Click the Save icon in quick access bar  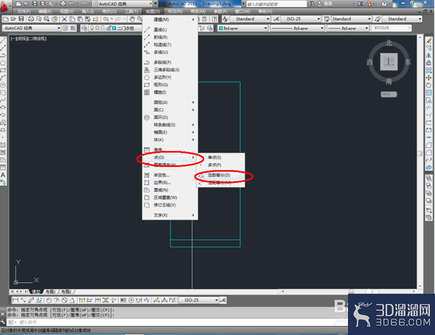35,3
